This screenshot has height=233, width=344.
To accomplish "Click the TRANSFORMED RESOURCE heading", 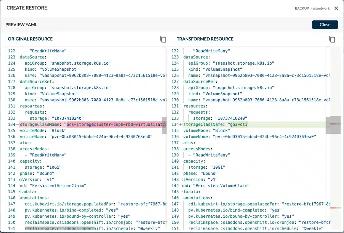I will [x=205, y=39].
